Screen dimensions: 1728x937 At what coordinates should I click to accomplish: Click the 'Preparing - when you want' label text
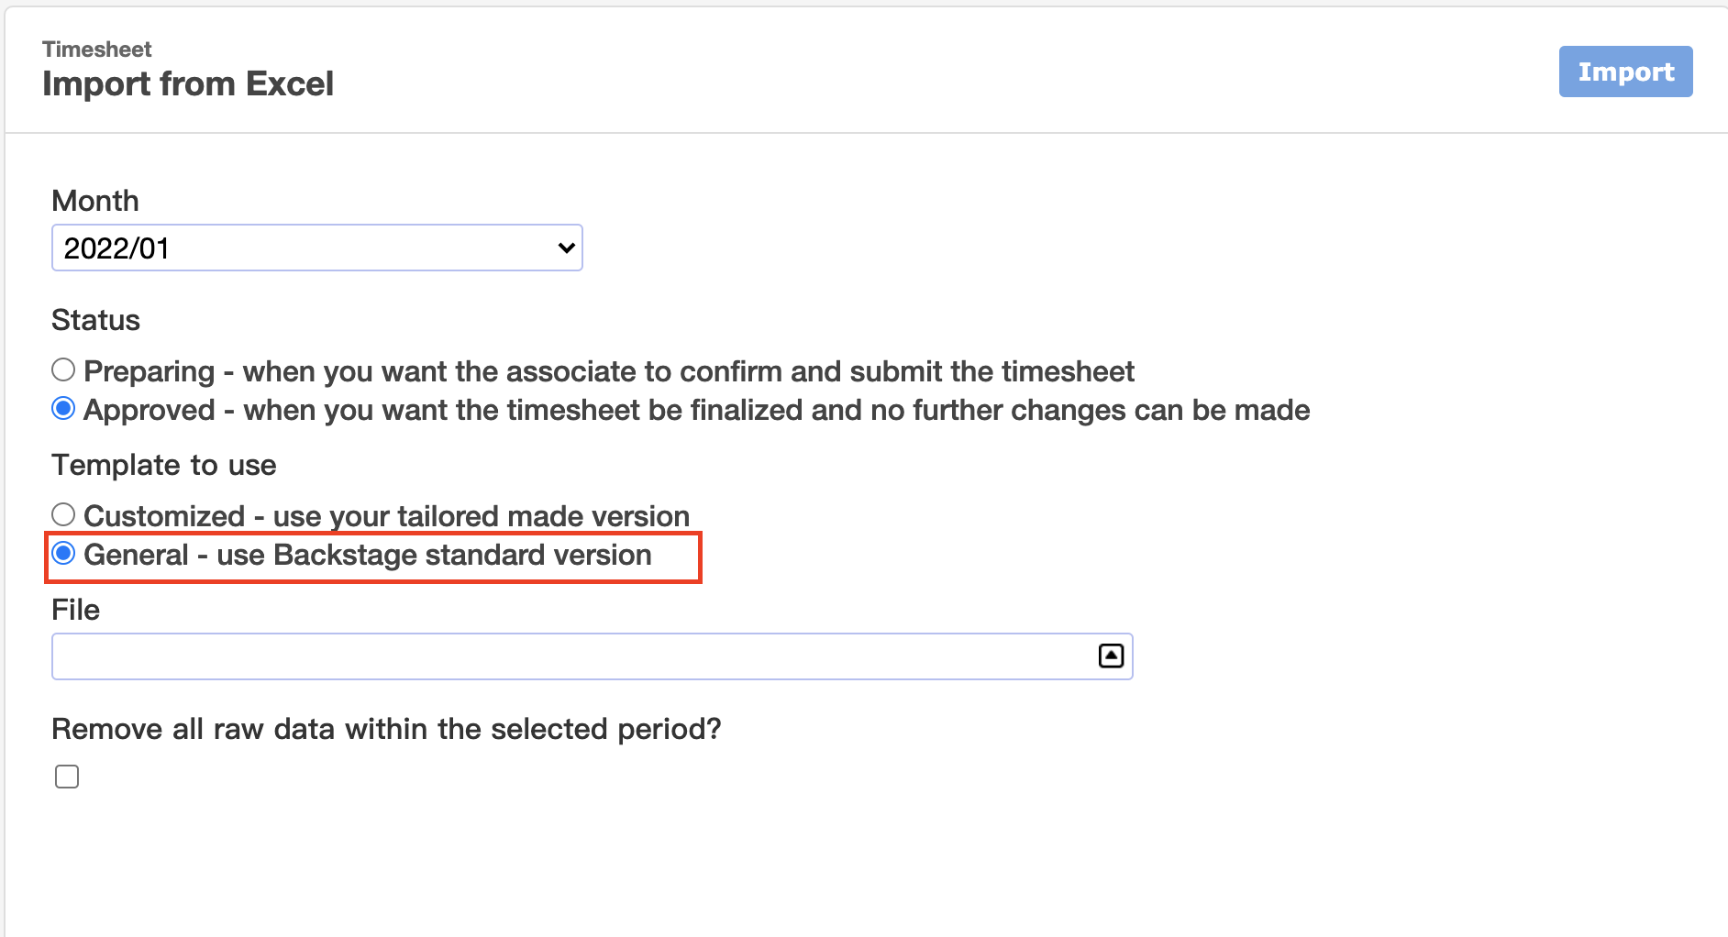[x=609, y=371]
